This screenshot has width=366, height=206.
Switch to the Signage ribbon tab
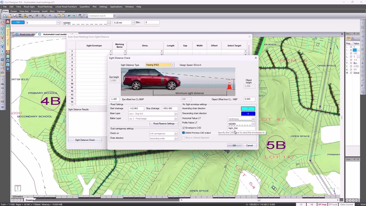[x=61, y=11]
